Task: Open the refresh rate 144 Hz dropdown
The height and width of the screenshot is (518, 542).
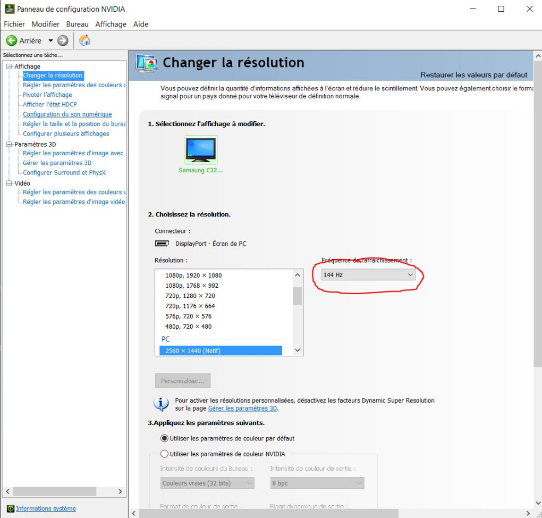Action: coord(368,275)
